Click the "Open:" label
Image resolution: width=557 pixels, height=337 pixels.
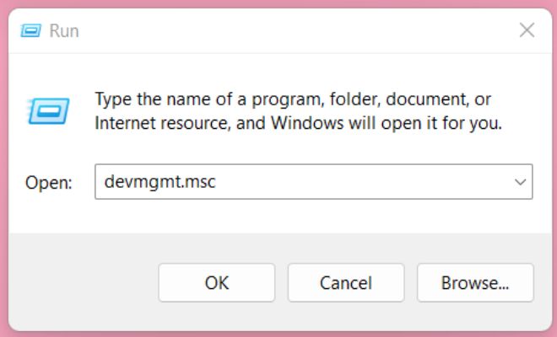49,183
